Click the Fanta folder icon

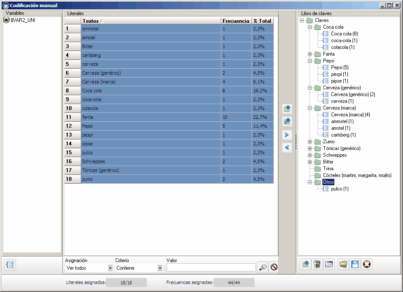click(318, 54)
